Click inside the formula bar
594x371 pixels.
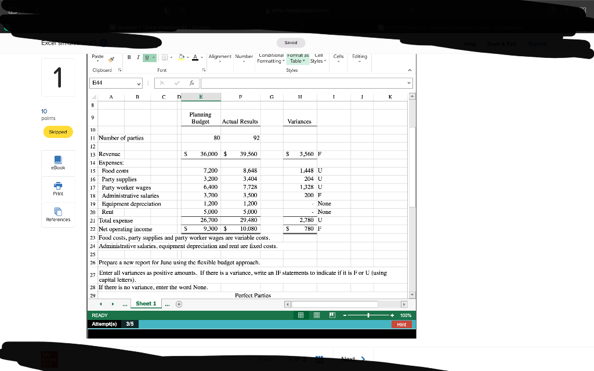point(302,82)
